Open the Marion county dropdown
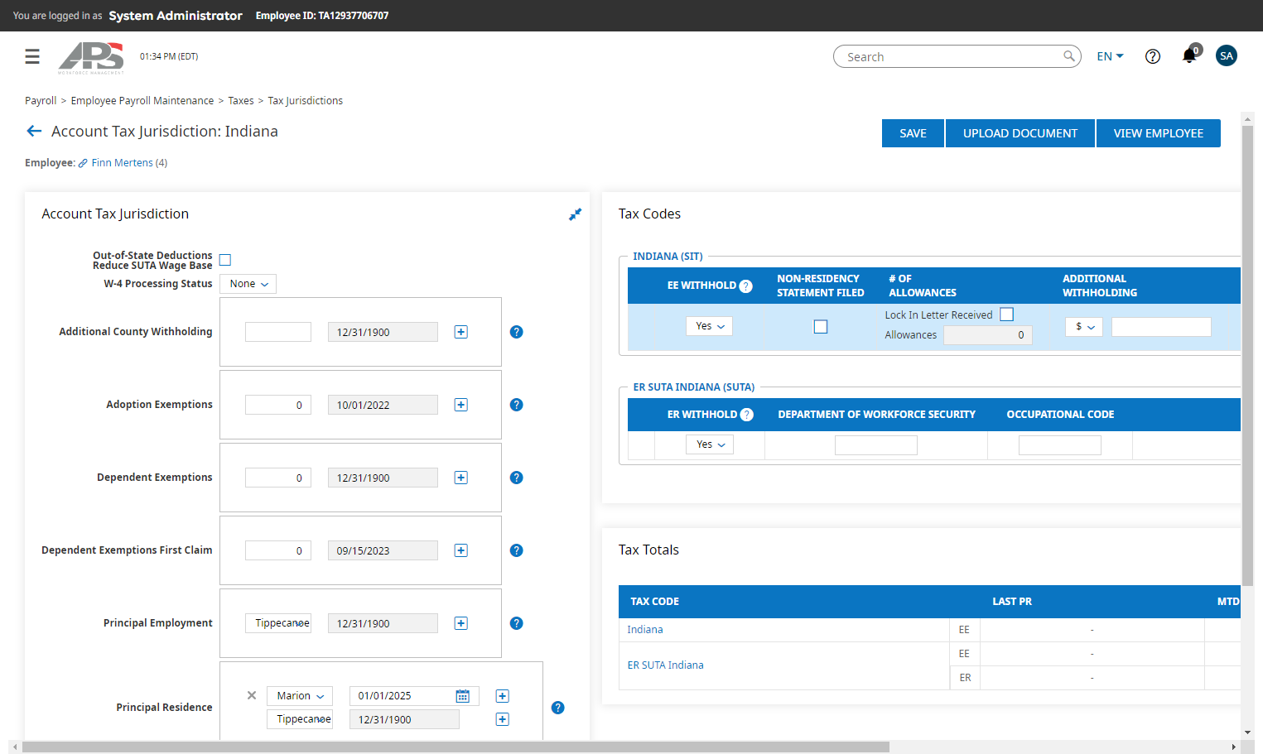This screenshot has height=754, width=1263. (x=300, y=696)
